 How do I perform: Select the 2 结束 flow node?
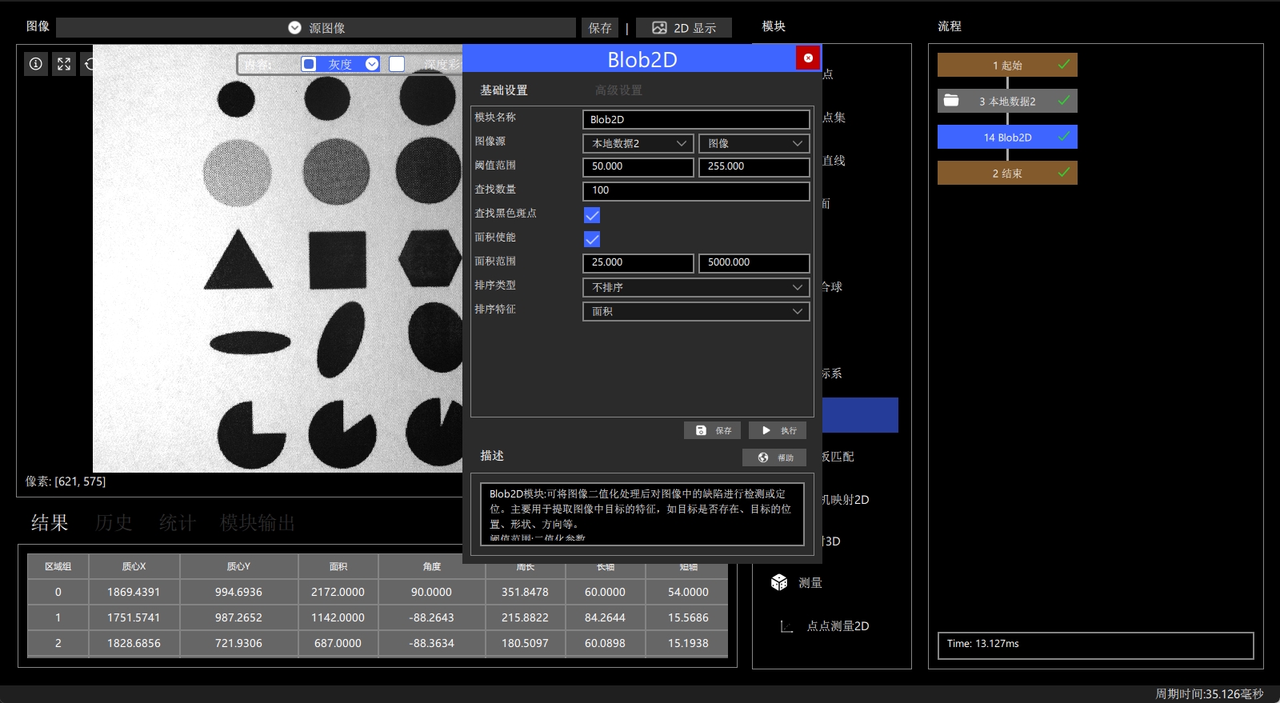(x=1007, y=173)
